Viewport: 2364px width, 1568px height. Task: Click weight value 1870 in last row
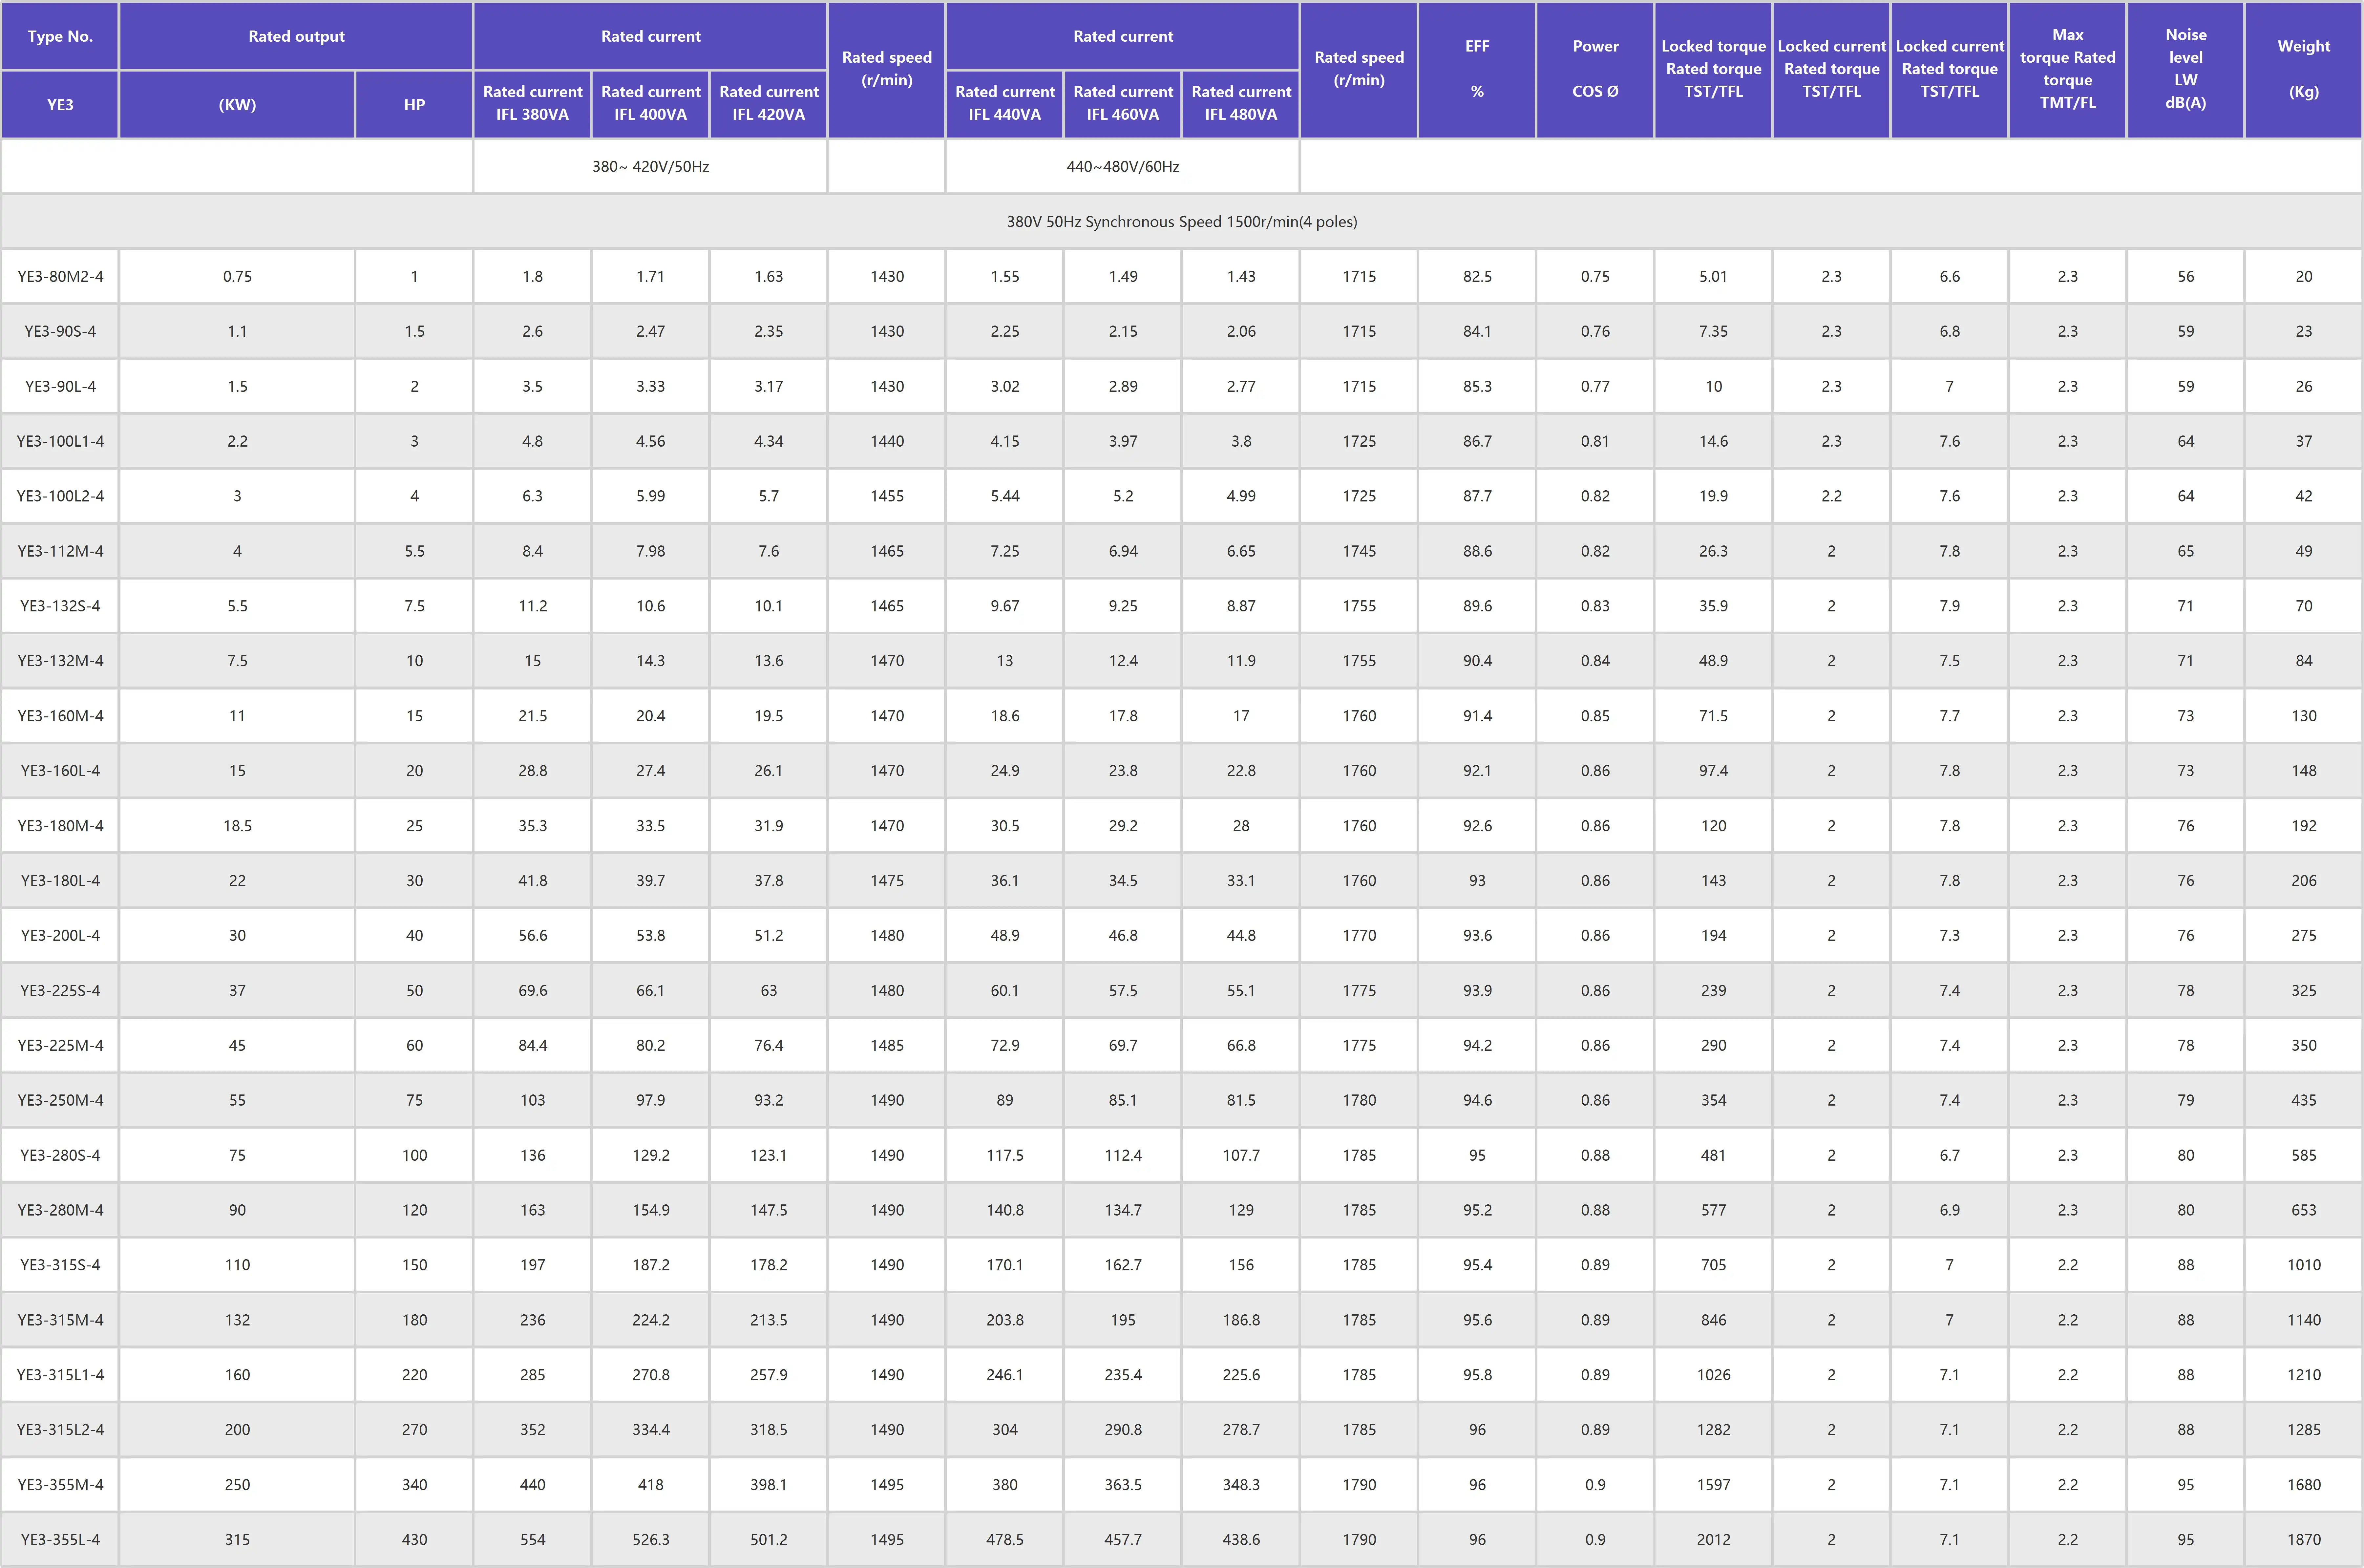[x=2303, y=1539]
